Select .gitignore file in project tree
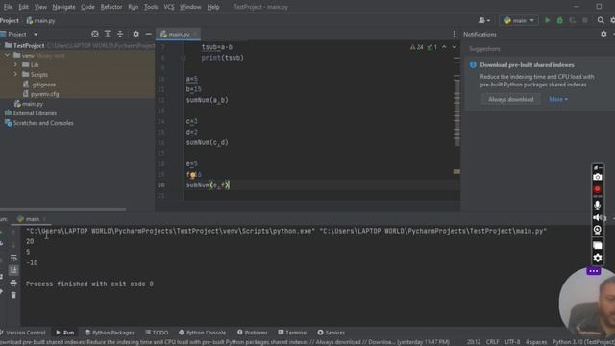Image resolution: width=615 pixels, height=346 pixels. pyautogui.click(x=39, y=85)
